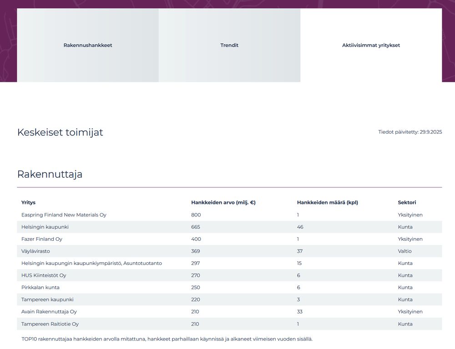Click Tampereen Raitiotie Oy company name
This screenshot has width=455, height=349.
pos(50,324)
